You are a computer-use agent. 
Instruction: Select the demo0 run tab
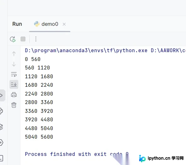46,24
